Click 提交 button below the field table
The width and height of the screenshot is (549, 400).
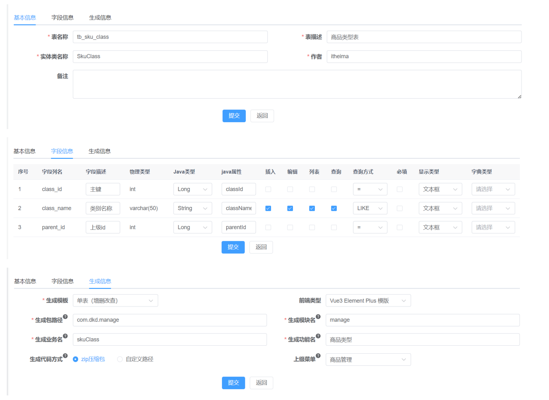pyautogui.click(x=233, y=247)
